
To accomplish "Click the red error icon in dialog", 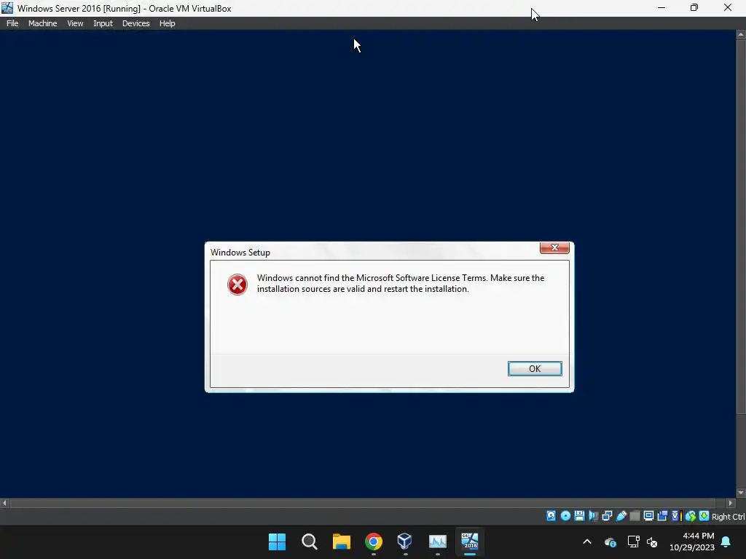I will pos(237,285).
